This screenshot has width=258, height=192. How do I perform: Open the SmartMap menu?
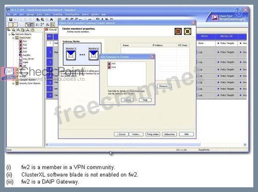57,15
